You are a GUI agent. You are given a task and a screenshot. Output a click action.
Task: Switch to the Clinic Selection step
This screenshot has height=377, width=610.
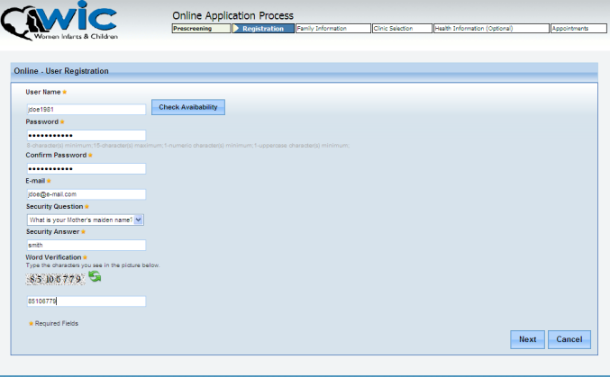(402, 29)
